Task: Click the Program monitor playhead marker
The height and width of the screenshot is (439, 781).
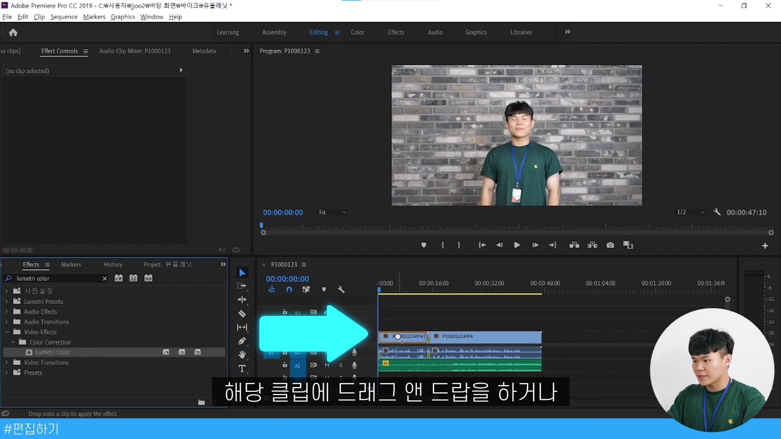Action: [x=261, y=225]
